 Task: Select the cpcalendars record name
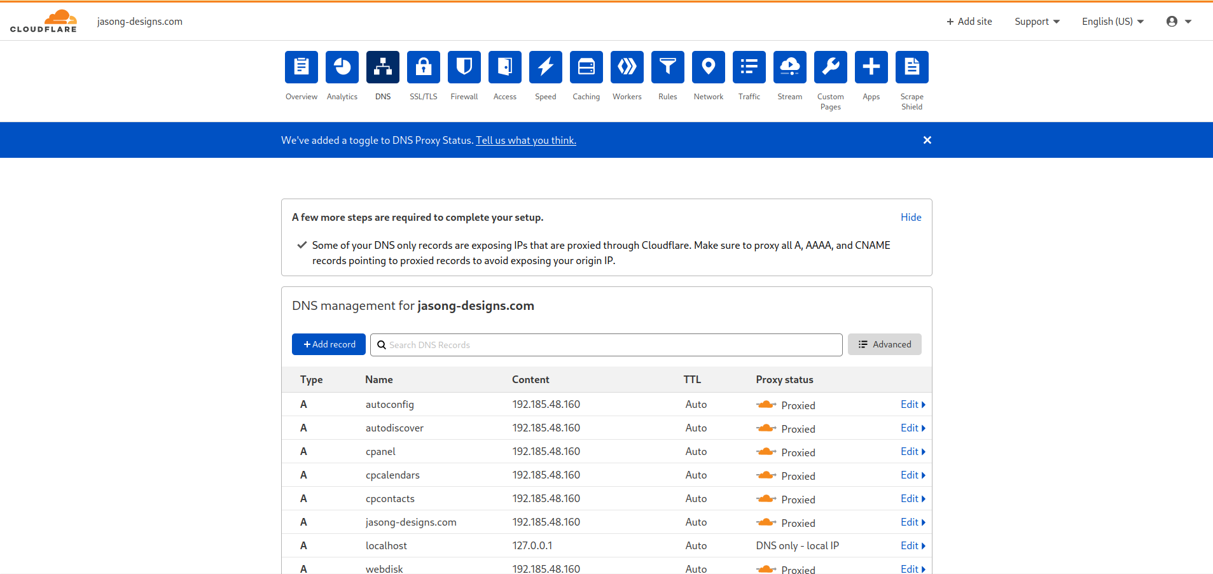[x=392, y=475]
